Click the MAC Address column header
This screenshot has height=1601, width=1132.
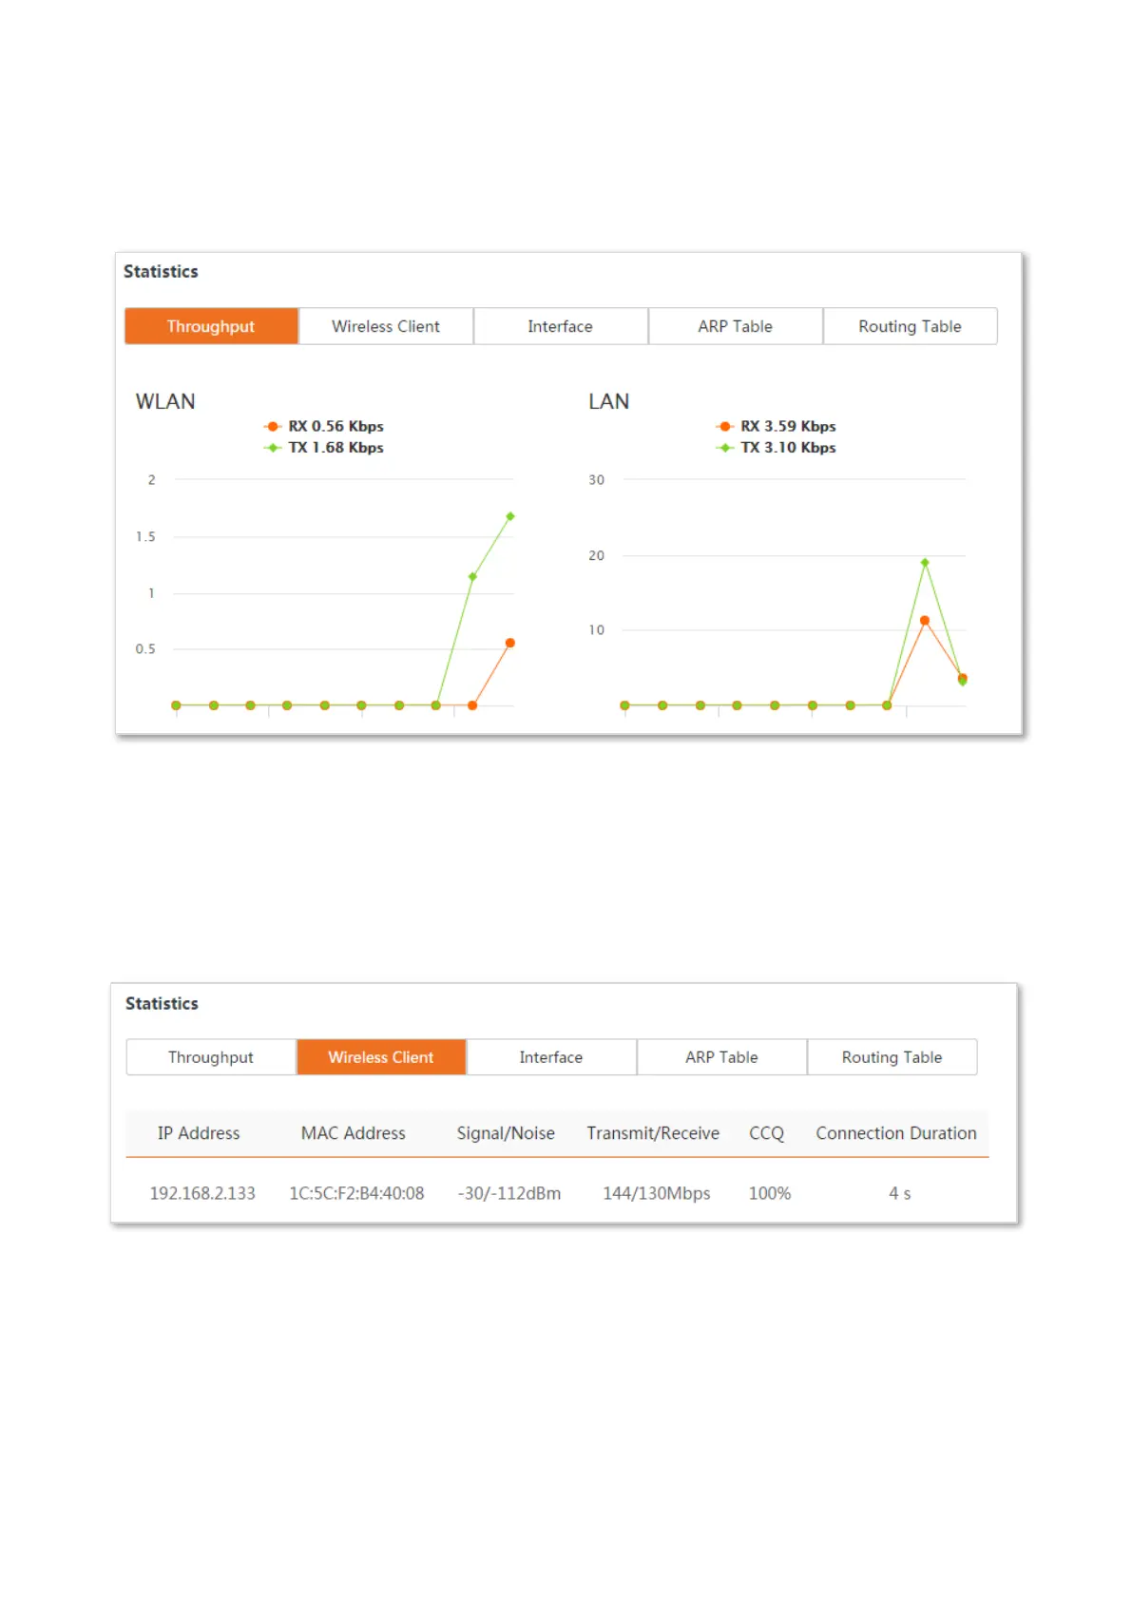coord(354,1133)
